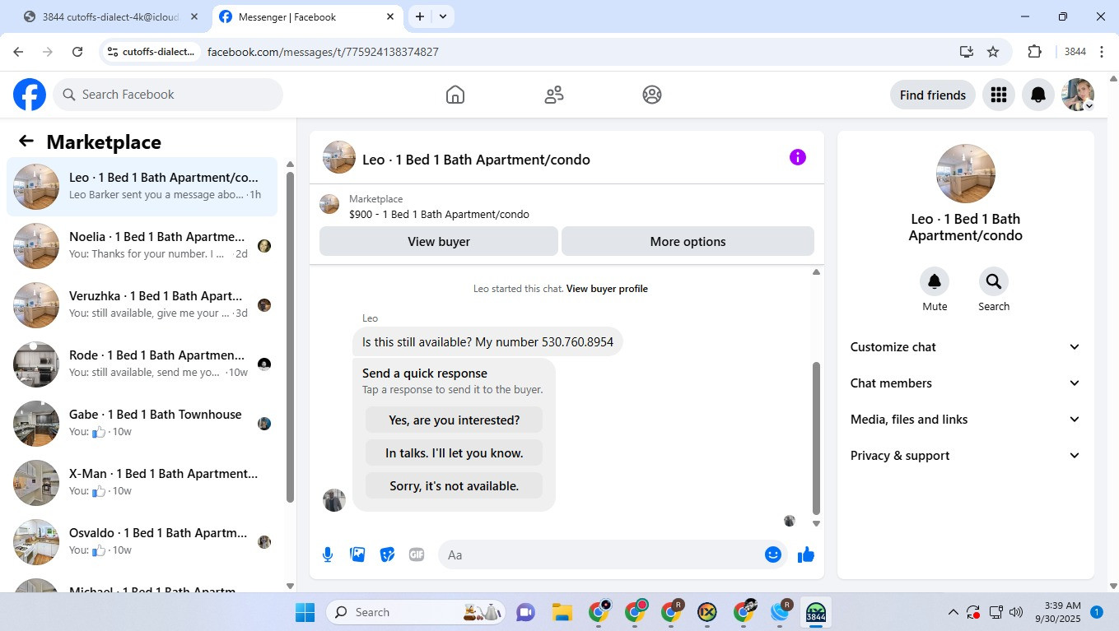Viewport: 1119px width, 631px height.
Task: Open Noelia's conversation in the list
Action: [x=142, y=246]
